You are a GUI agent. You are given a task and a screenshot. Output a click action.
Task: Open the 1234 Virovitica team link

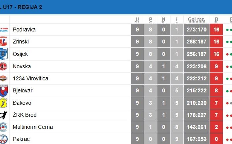31,78
